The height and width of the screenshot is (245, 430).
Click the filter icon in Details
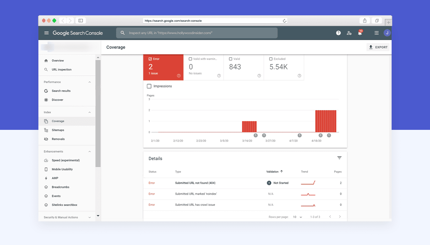[x=339, y=158]
